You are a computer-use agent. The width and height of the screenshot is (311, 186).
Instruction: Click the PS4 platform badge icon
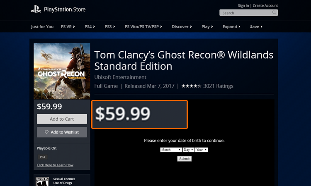tap(42, 157)
